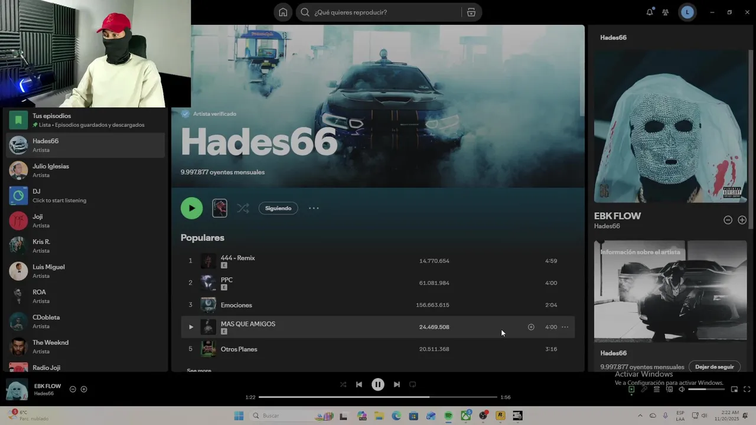Open the three-dots menu for Hades66 artist
The image size is (756, 425).
(314, 208)
